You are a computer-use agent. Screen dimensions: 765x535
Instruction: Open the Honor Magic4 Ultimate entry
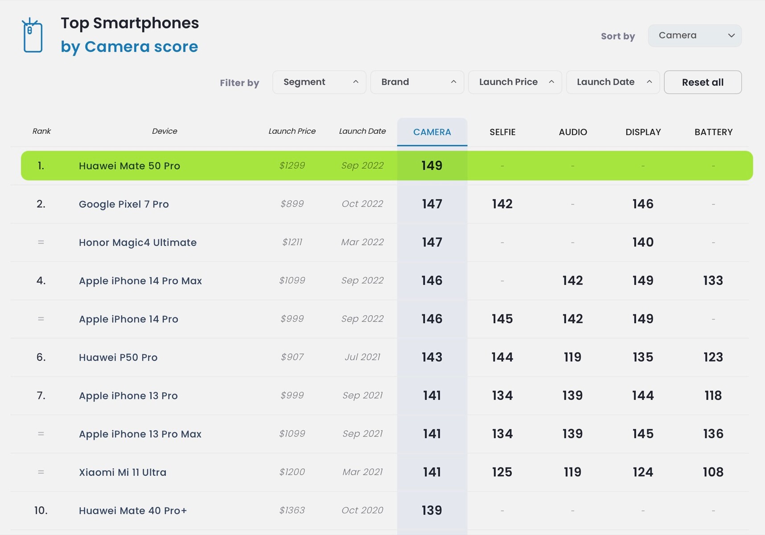tap(138, 243)
